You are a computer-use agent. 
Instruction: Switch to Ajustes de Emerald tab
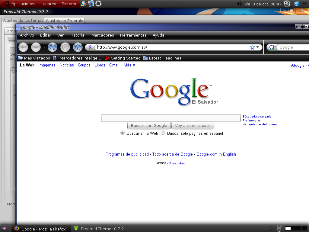tap(65, 21)
